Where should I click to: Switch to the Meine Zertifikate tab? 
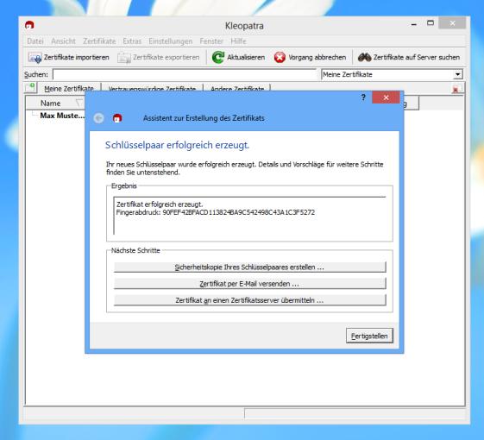tap(69, 88)
